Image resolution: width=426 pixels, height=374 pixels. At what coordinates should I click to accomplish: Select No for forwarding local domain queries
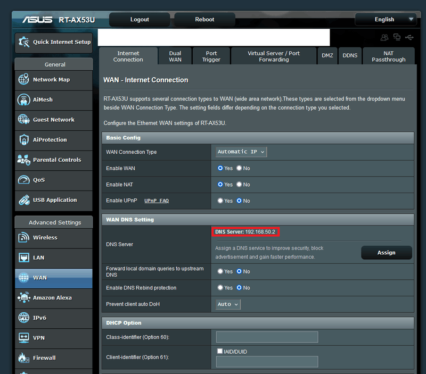click(239, 271)
